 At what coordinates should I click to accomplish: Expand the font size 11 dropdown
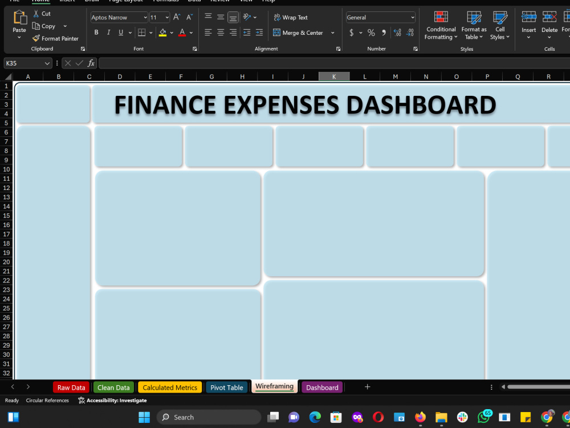click(x=167, y=17)
